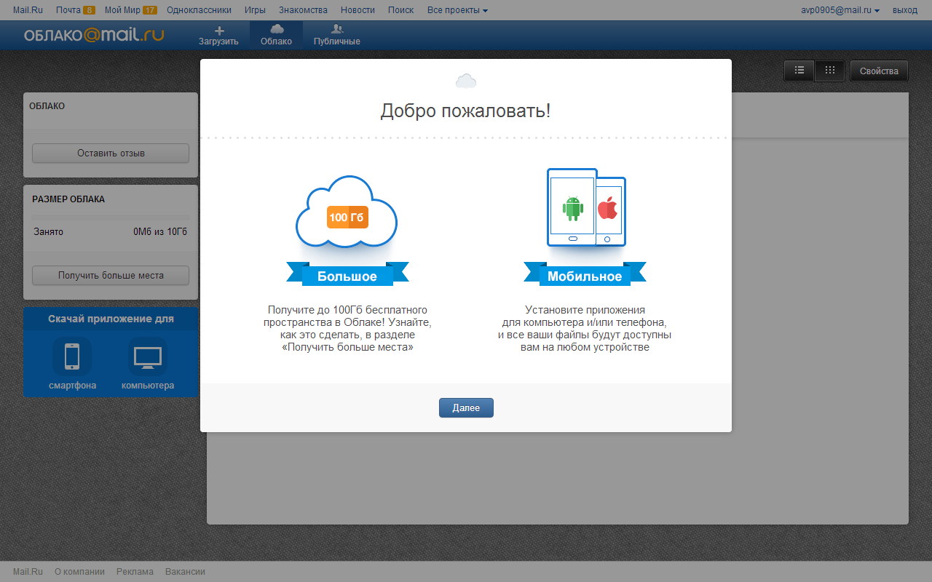Click the Скачай приложение для banner title
The image size is (932, 582).
pyautogui.click(x=111, y=319)
